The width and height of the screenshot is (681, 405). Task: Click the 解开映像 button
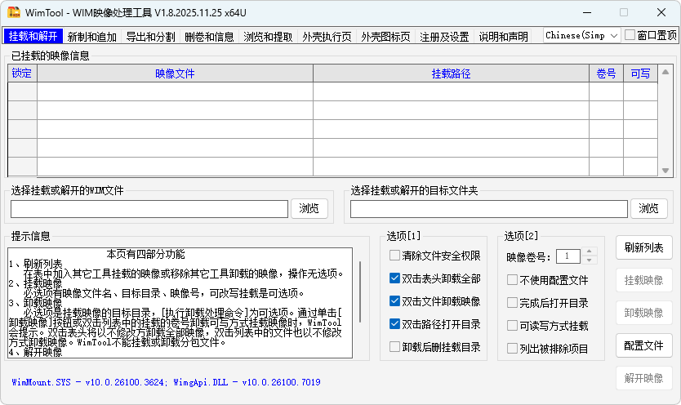[644, 378]
